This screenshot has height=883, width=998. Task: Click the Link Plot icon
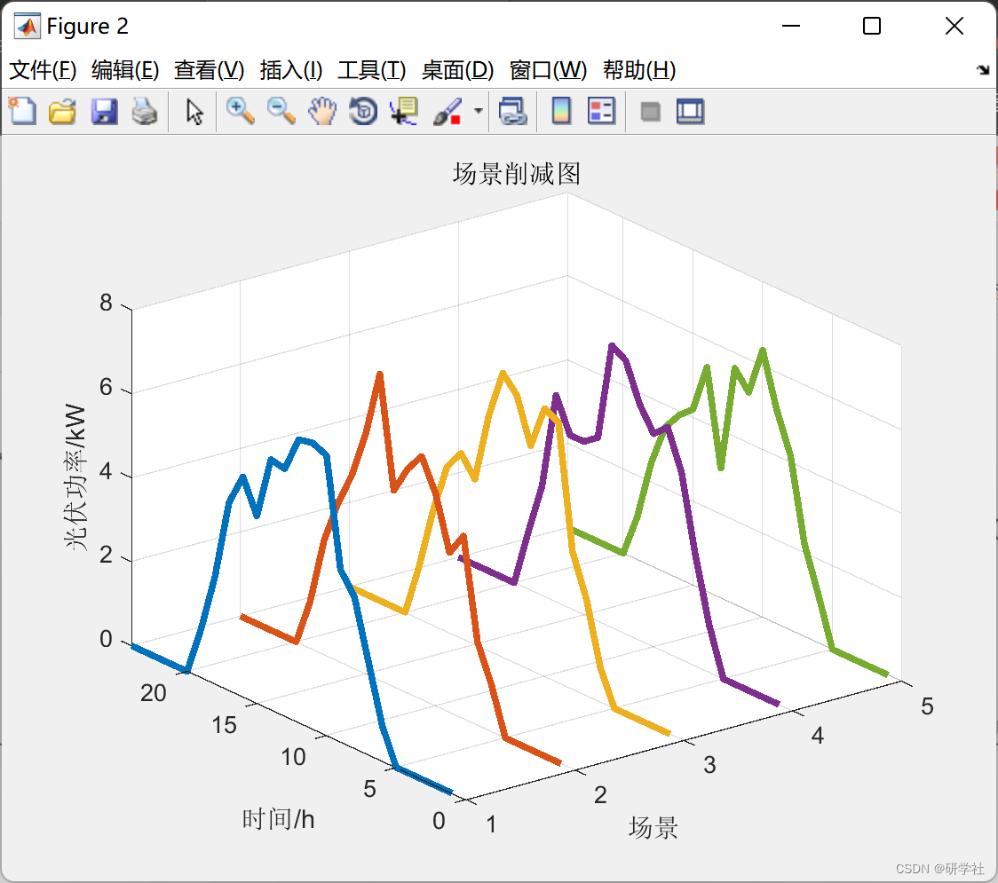(x=513, y=111)
